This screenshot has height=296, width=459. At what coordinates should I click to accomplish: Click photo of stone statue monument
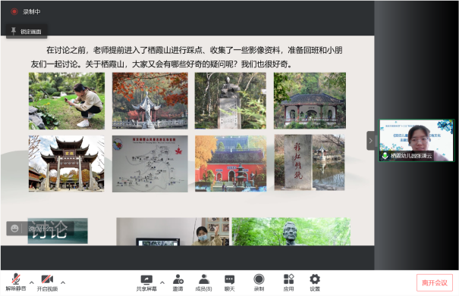231,101
